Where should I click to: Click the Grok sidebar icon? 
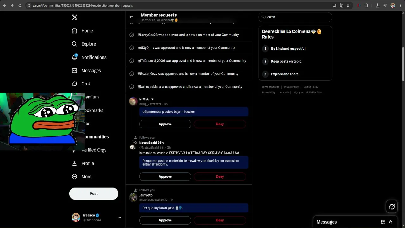coord(74,84)
